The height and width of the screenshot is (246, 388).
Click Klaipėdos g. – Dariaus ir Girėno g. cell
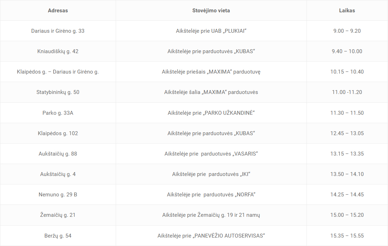click(58, 72)
